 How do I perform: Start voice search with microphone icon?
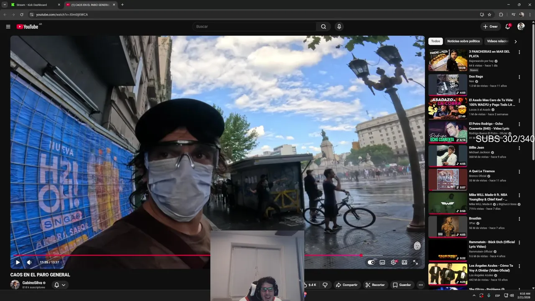pyautogui.click(x=339, y=26)
